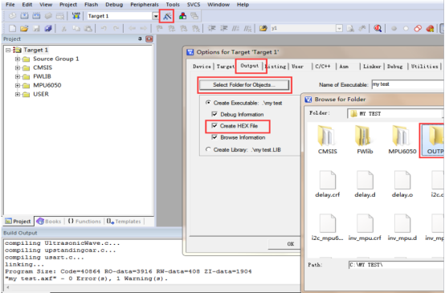This screenshot has height=293, width=445.
Task: Click the Download LOAD icon in toolbar
Action: [76, 16]
